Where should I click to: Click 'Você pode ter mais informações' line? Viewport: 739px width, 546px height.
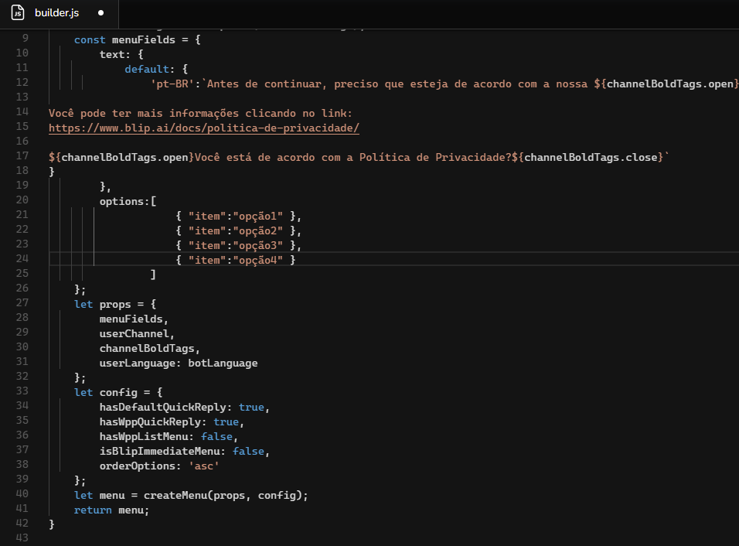click(200, 113)
